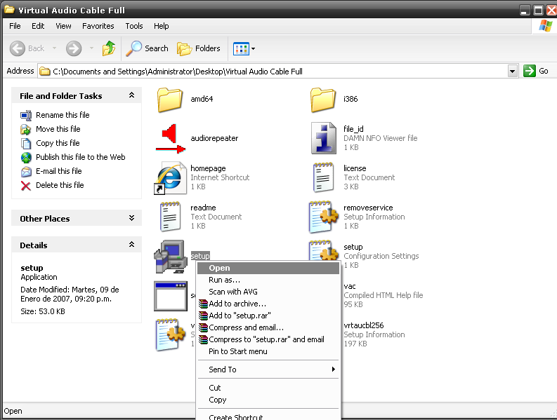This screenshot has height=420, width=557.
Task: Click the Rename this file link
Action: [x=63, y=115]
